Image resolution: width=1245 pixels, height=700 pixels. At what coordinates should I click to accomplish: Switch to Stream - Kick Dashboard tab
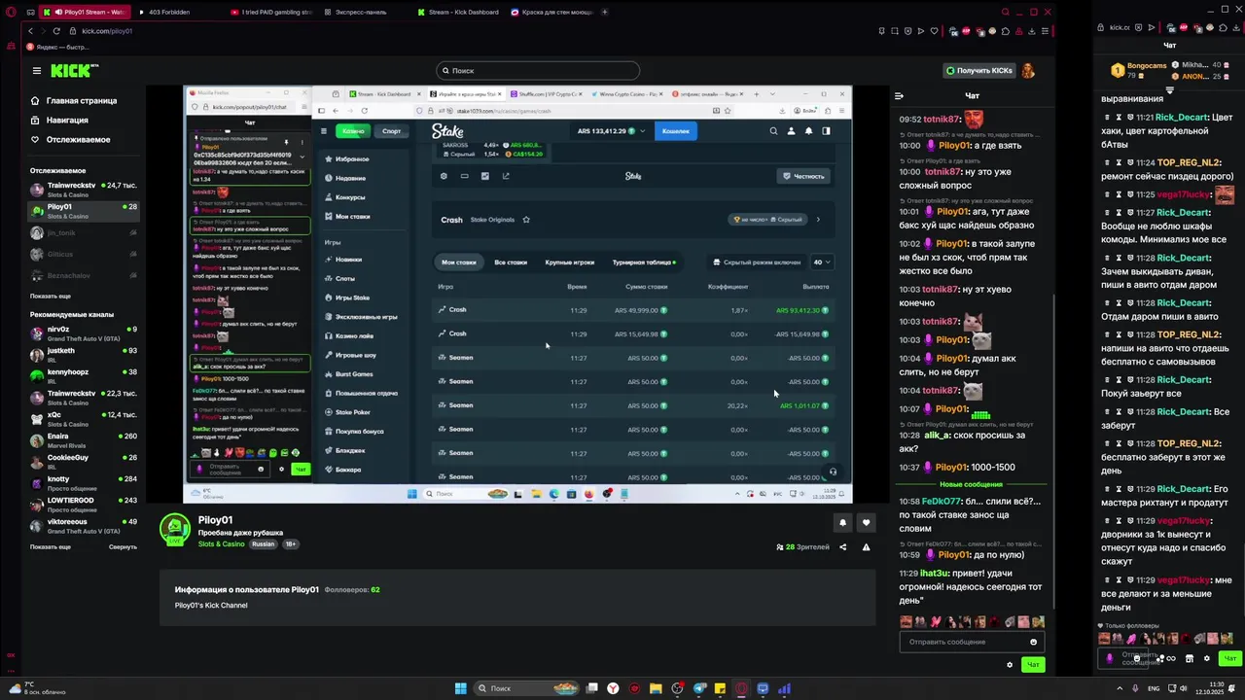(457, 12)
